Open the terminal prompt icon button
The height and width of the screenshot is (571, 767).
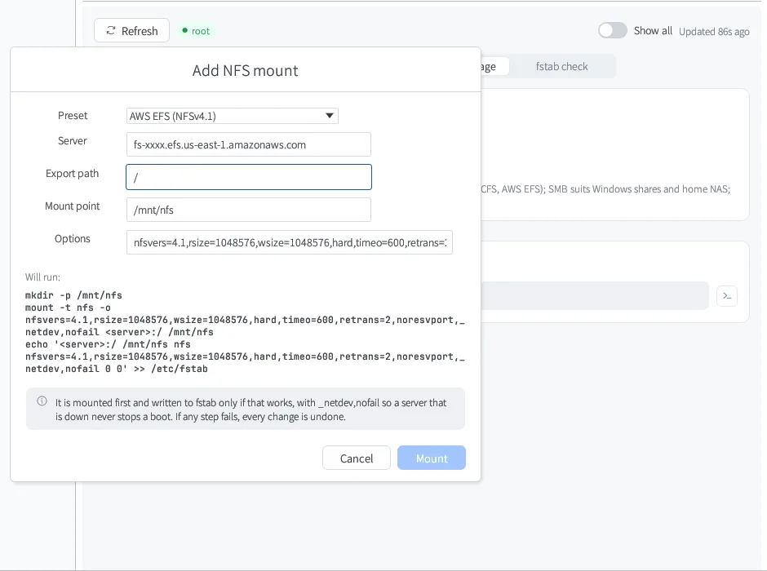coord(727,296)
